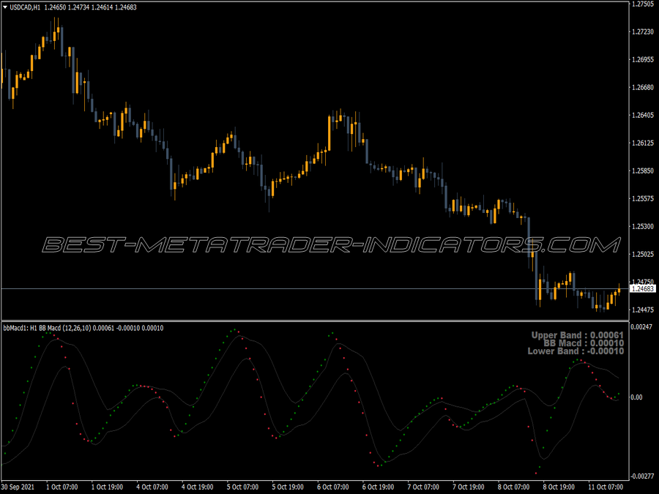Select the current price label 1.24683

tap(643, 288)
